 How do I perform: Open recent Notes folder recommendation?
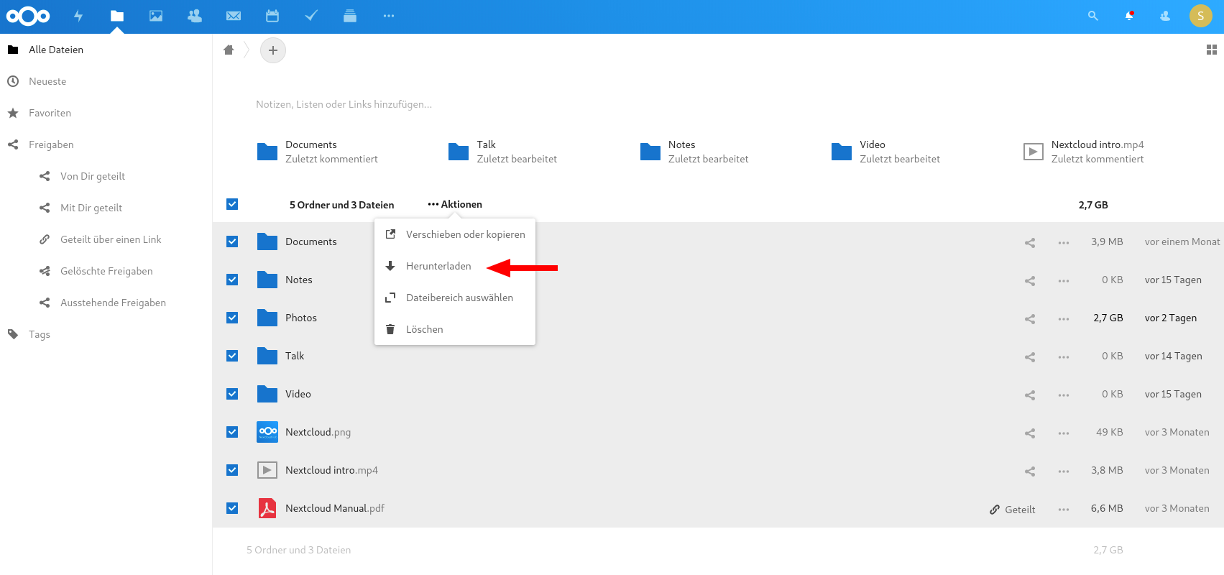click(x=694, y=152)
